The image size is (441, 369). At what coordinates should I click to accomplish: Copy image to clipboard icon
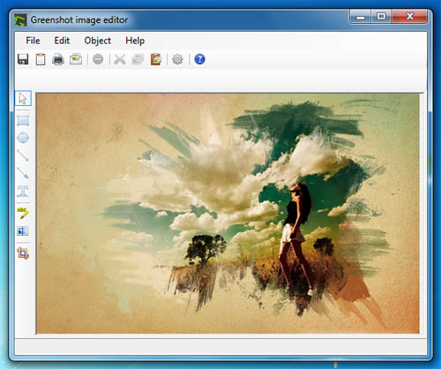(x=41, y=59)
